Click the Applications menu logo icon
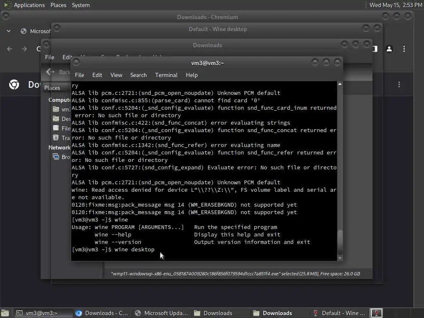 pos(7,5)
